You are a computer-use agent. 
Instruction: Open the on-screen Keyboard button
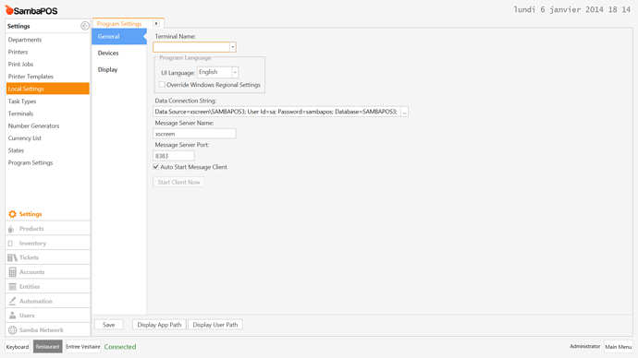point(17,347)
